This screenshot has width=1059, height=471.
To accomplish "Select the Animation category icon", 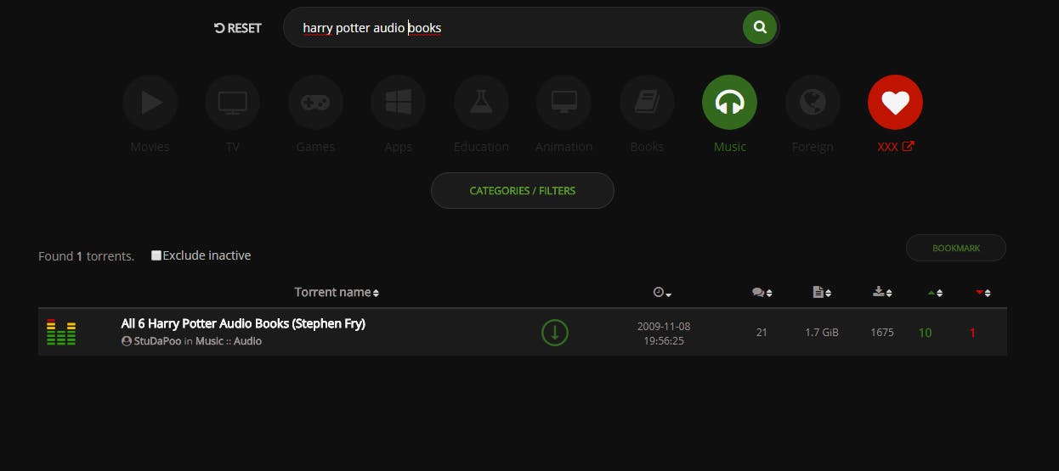I will (563, 103).
